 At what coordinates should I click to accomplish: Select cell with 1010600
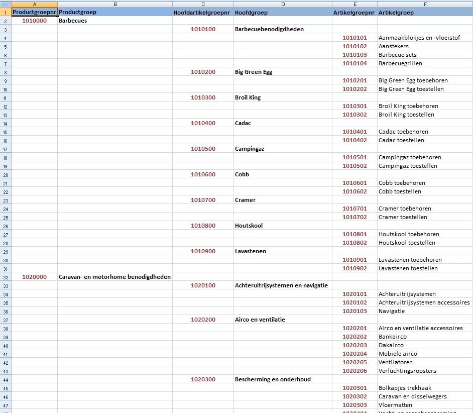pyautogui.click(x=203, y=174)
